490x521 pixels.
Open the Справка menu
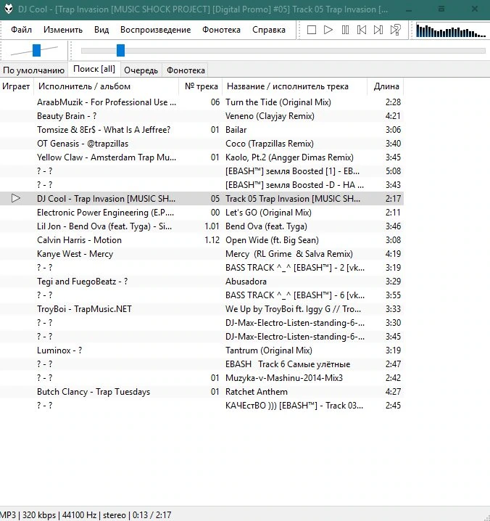pyautogui.click(x=269, y=30)
